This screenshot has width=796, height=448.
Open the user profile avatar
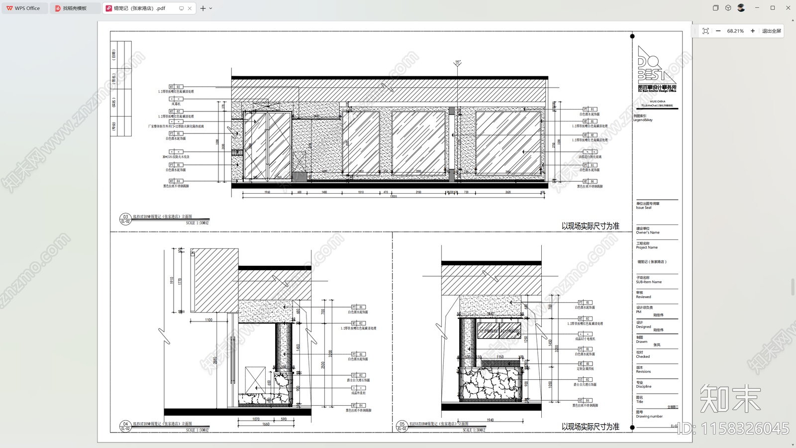pyautogui.click(x=741, y=8)
